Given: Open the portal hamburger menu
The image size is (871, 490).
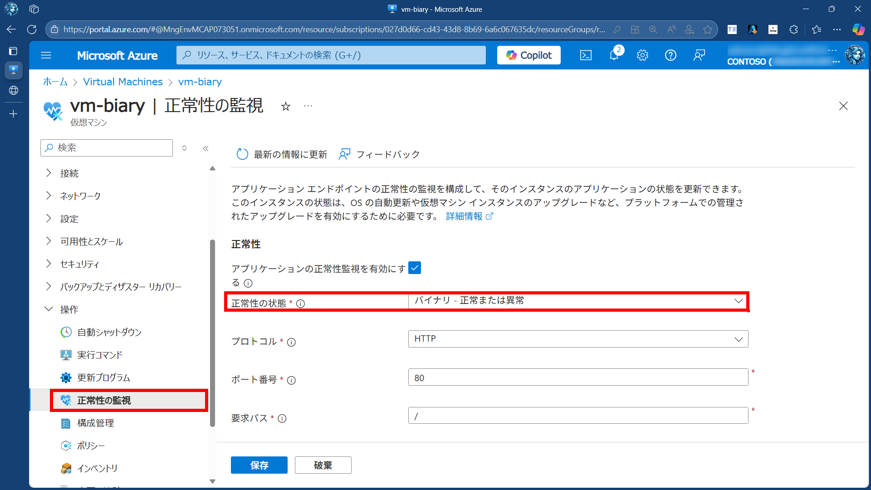Looking at the screenshot, I should [x=46, y=55].
